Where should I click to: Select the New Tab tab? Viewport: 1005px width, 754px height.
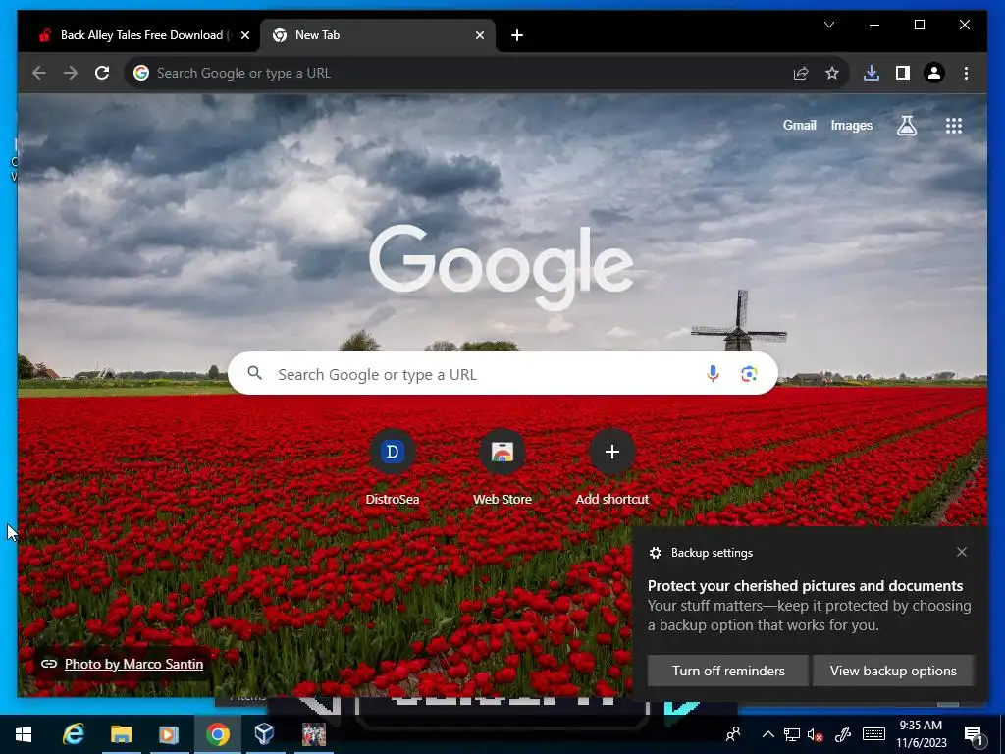coord(377,35)
